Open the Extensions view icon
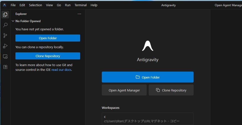This screenshot has height=125, width=242. (5, 67)
